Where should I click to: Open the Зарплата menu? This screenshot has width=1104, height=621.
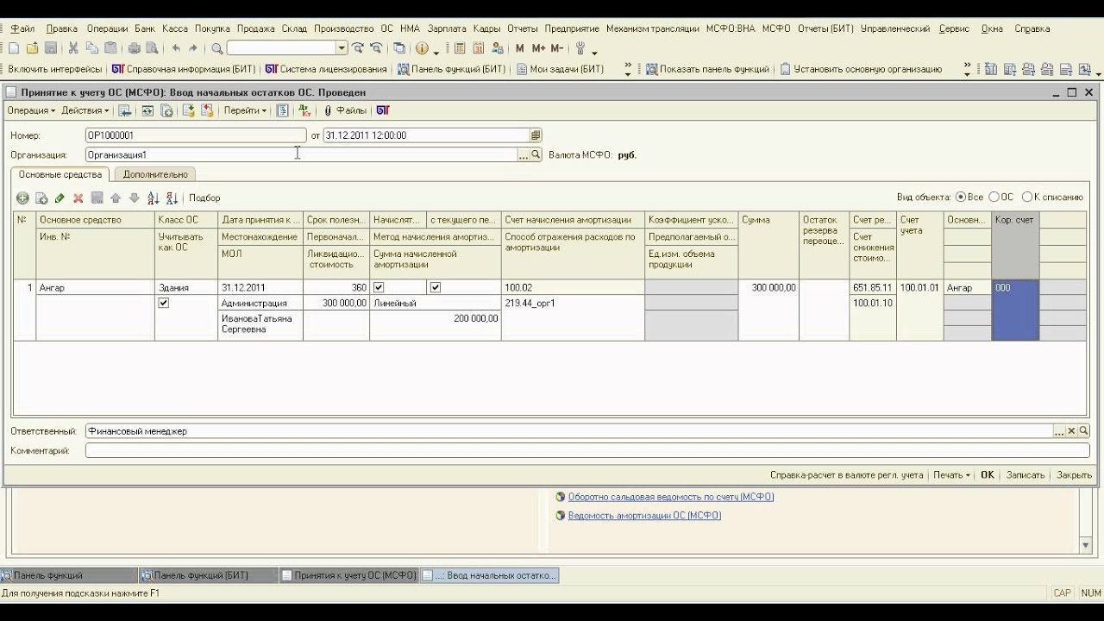(x=447, y=28)
